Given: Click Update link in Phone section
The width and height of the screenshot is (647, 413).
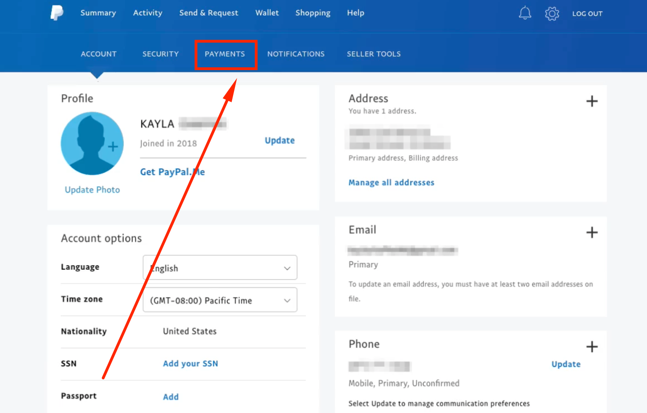Looking at the screenshot, I should click(566, 364).
